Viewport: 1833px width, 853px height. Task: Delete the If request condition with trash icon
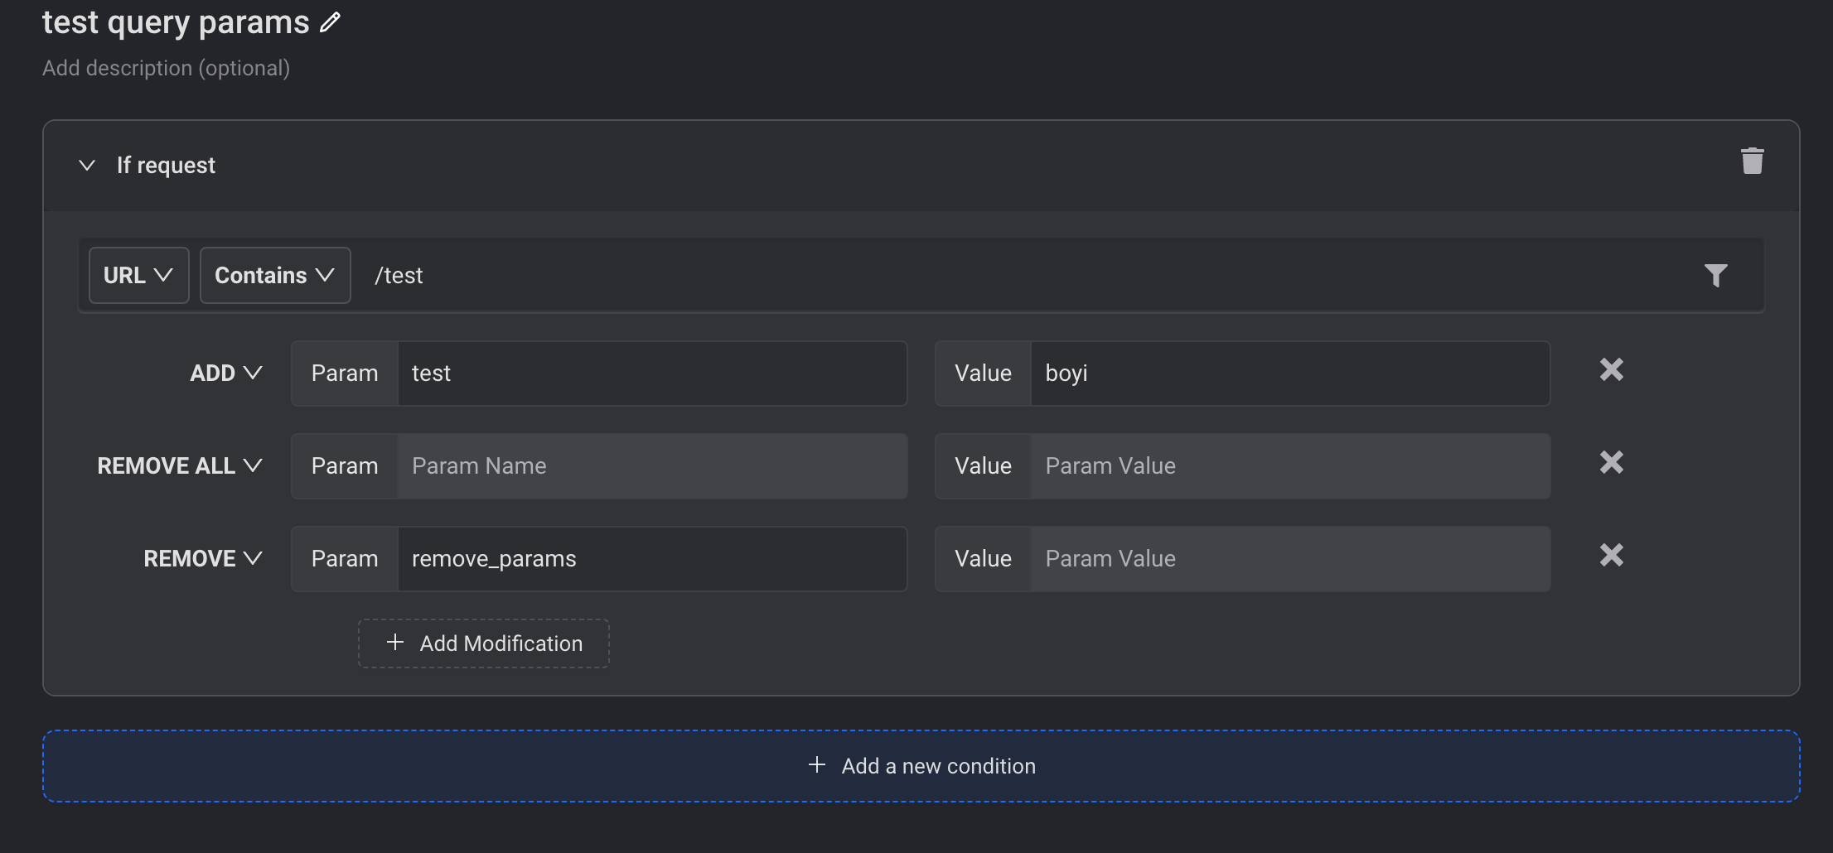click(1752, 161)
